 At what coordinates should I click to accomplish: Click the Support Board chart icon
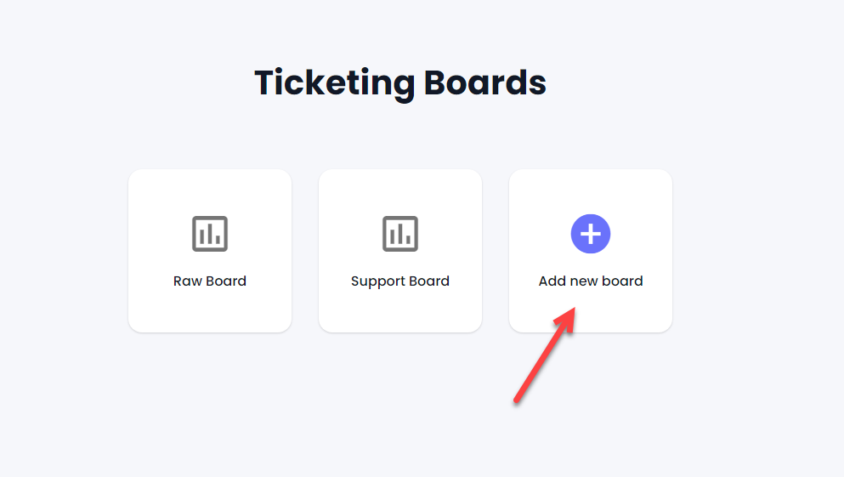[400, 234]
